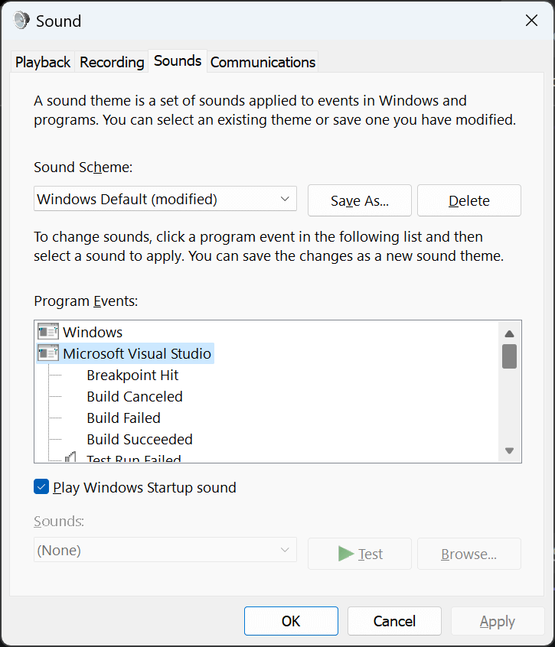The image size is (555, 647).
Task: Click the Microsoft Visual Studio program icon
Action: pos(47,353)
